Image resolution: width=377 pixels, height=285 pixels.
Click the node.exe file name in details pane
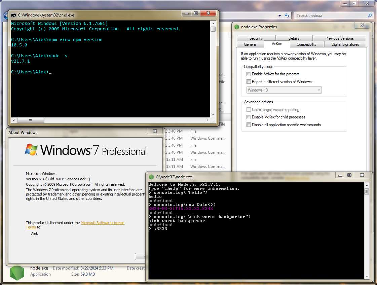(39, 268)
